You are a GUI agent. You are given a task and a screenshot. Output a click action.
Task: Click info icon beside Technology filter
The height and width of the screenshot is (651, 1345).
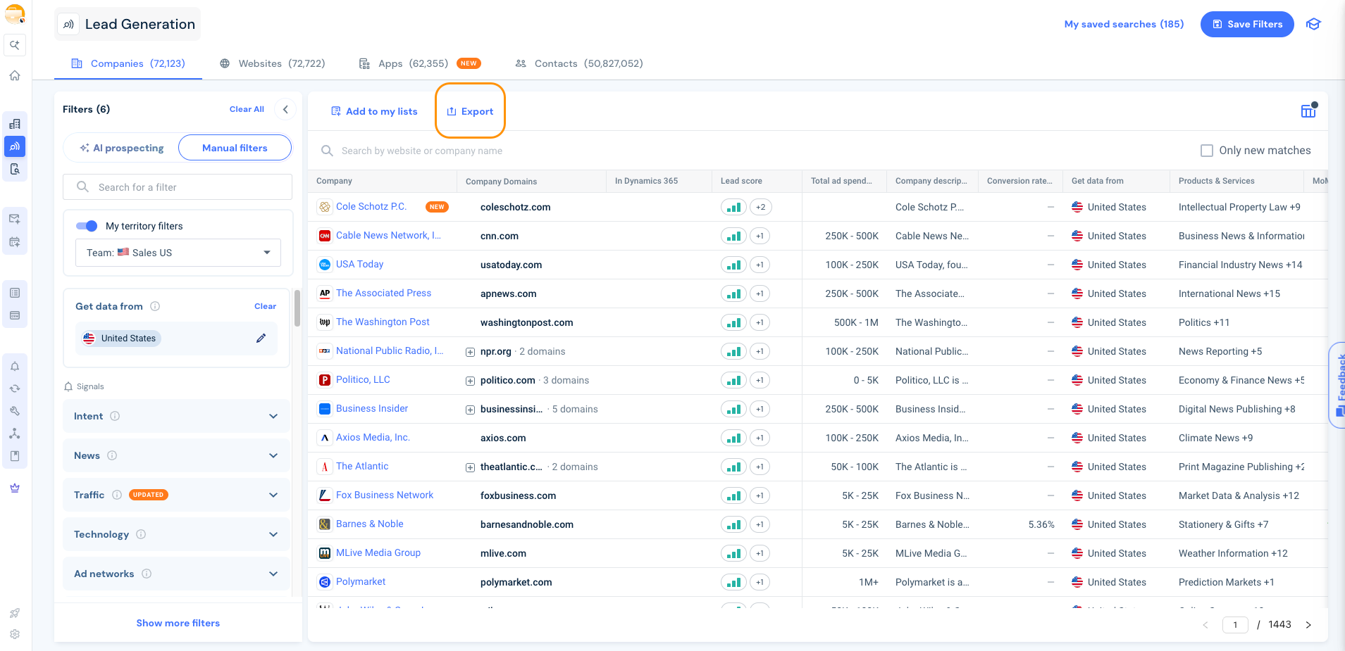[141, 534]
